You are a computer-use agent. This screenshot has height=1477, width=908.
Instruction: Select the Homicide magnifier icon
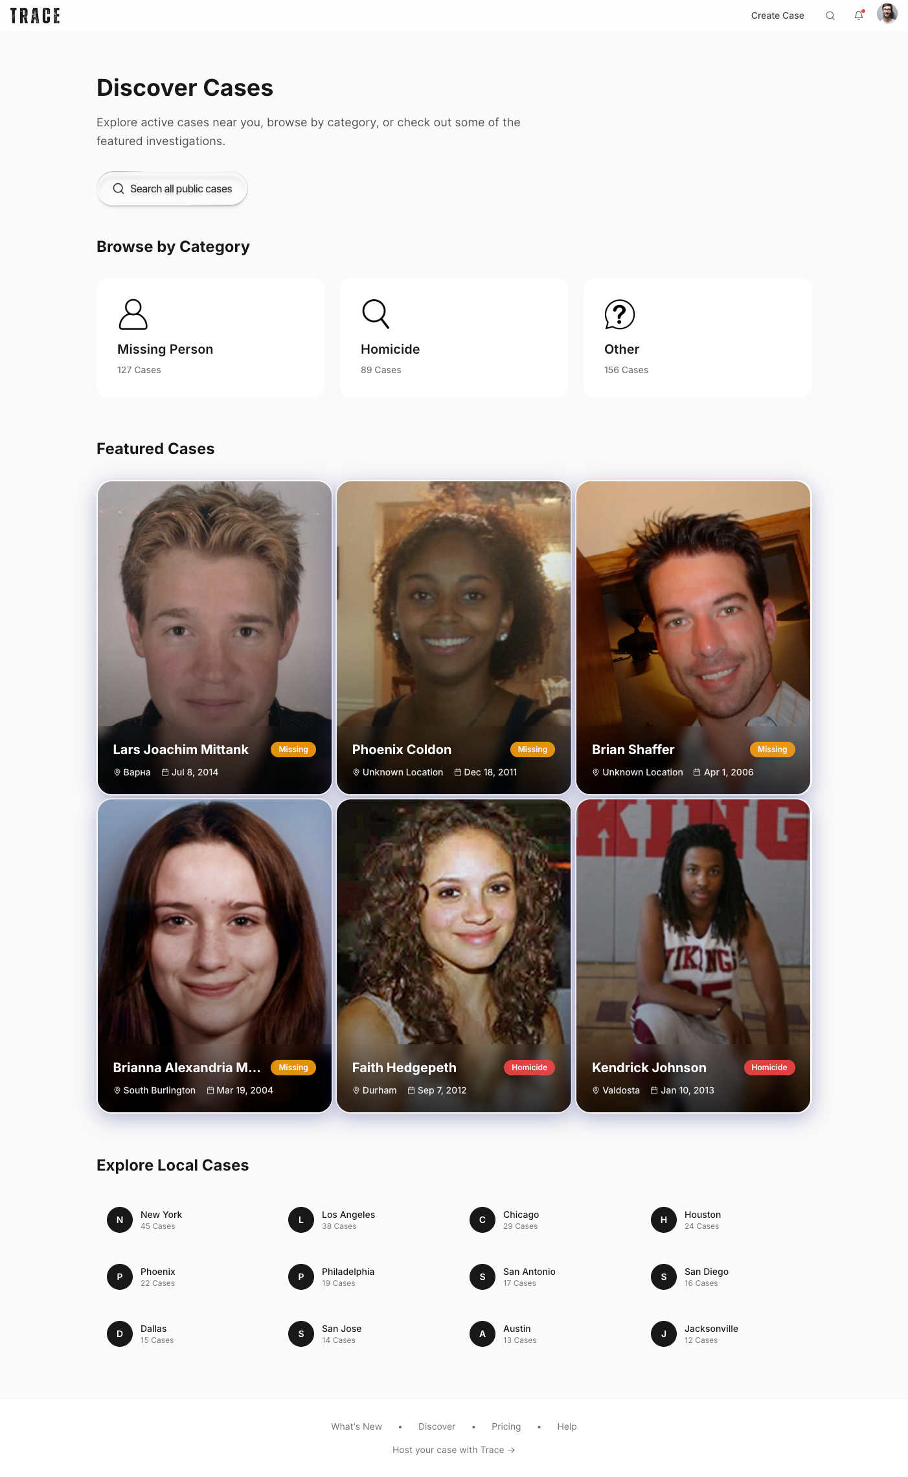[376, 314]
